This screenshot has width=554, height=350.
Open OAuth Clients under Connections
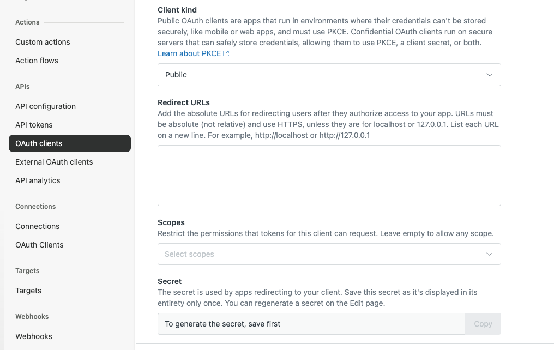click(39, 245)
